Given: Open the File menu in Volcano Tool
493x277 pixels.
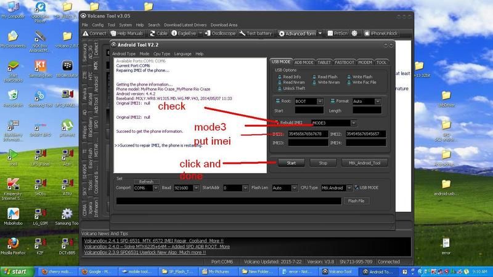Looking at the screenshot, I should point(85,25).
